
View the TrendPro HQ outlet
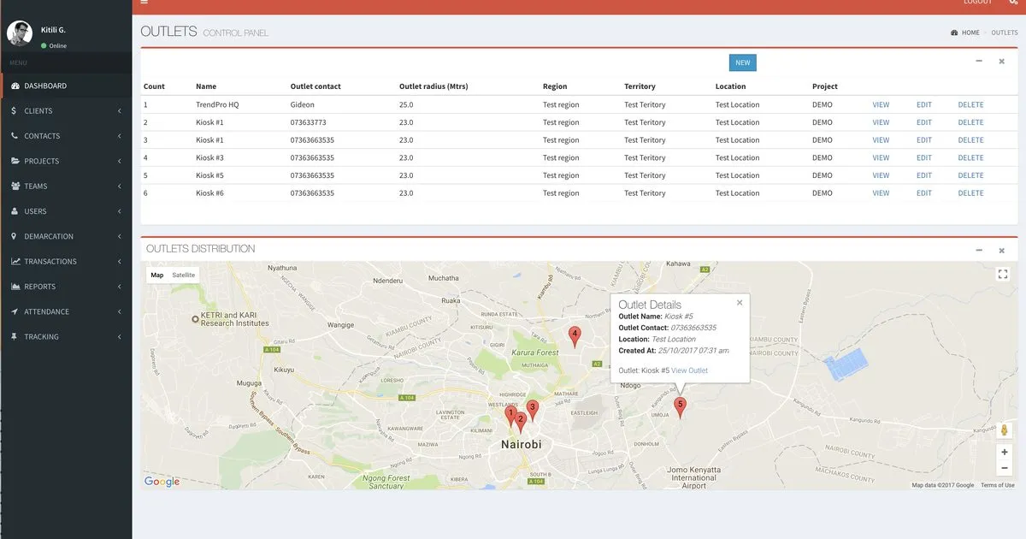881,105
